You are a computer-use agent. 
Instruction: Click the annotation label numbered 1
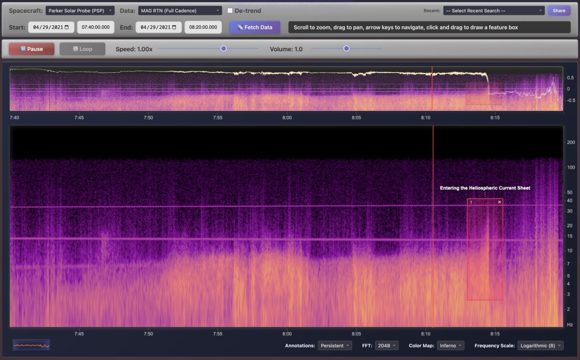pos(471,202)
